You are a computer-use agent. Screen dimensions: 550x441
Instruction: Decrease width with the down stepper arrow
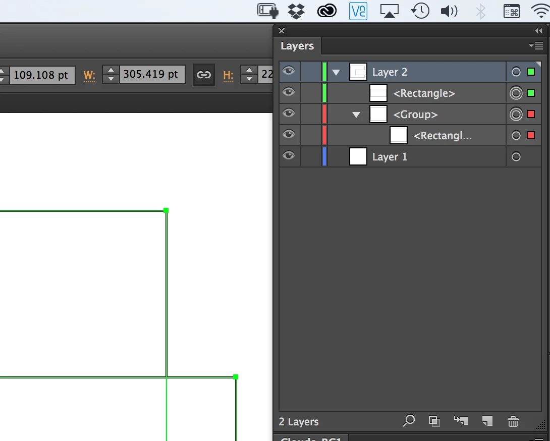coord(111,79)
